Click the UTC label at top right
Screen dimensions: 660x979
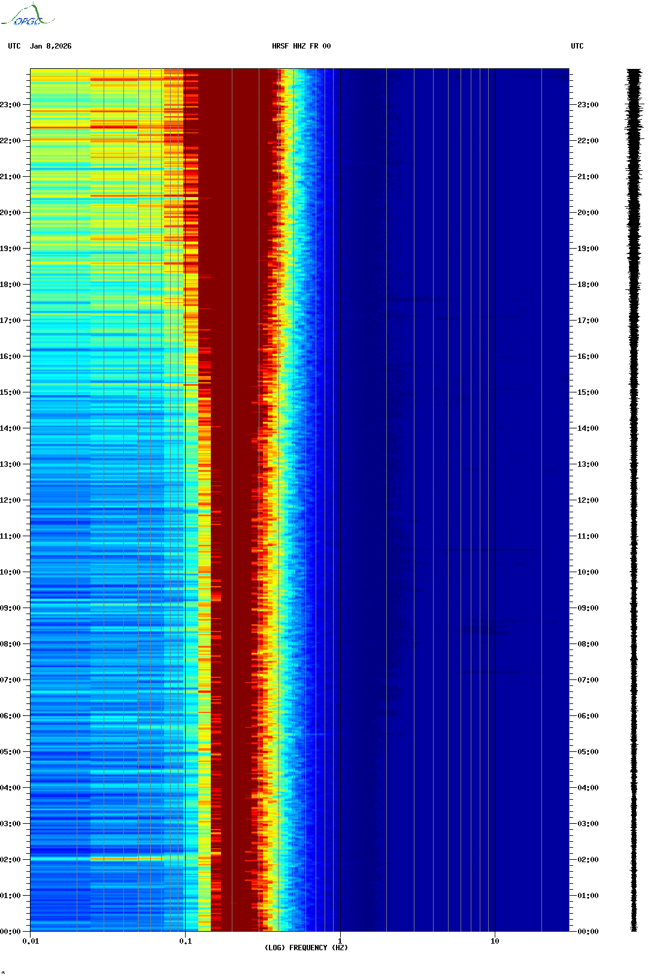(x=577, y=46)
